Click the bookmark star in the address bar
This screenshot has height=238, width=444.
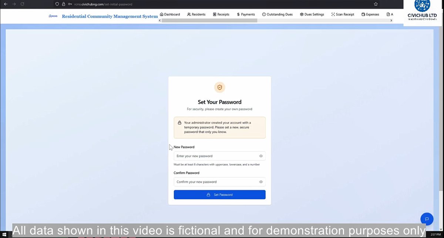pyautogui.click(x=376, y=4)
